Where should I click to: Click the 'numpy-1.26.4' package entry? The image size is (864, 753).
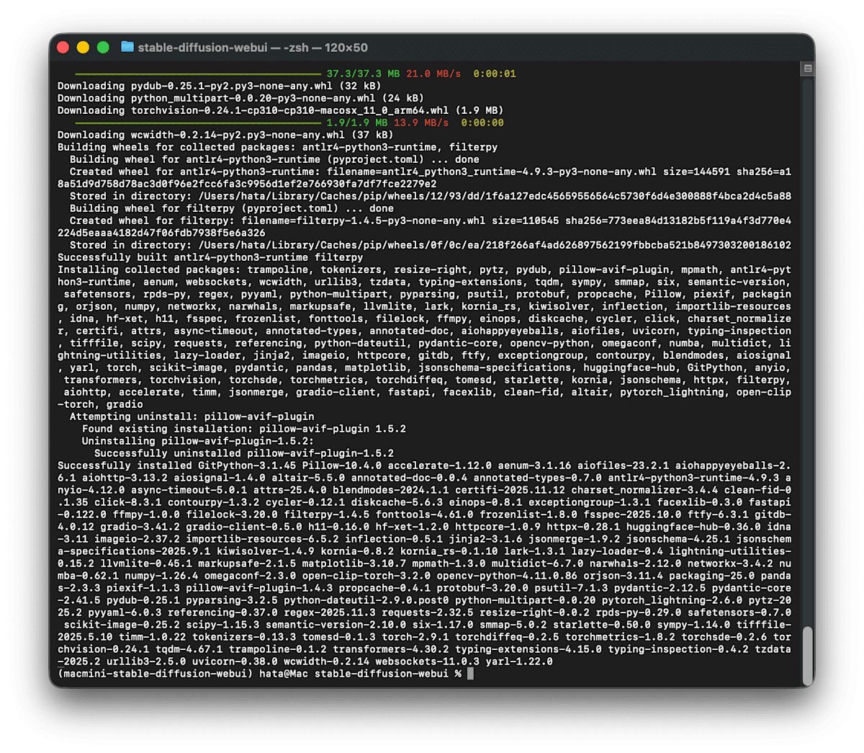point(161,576)
